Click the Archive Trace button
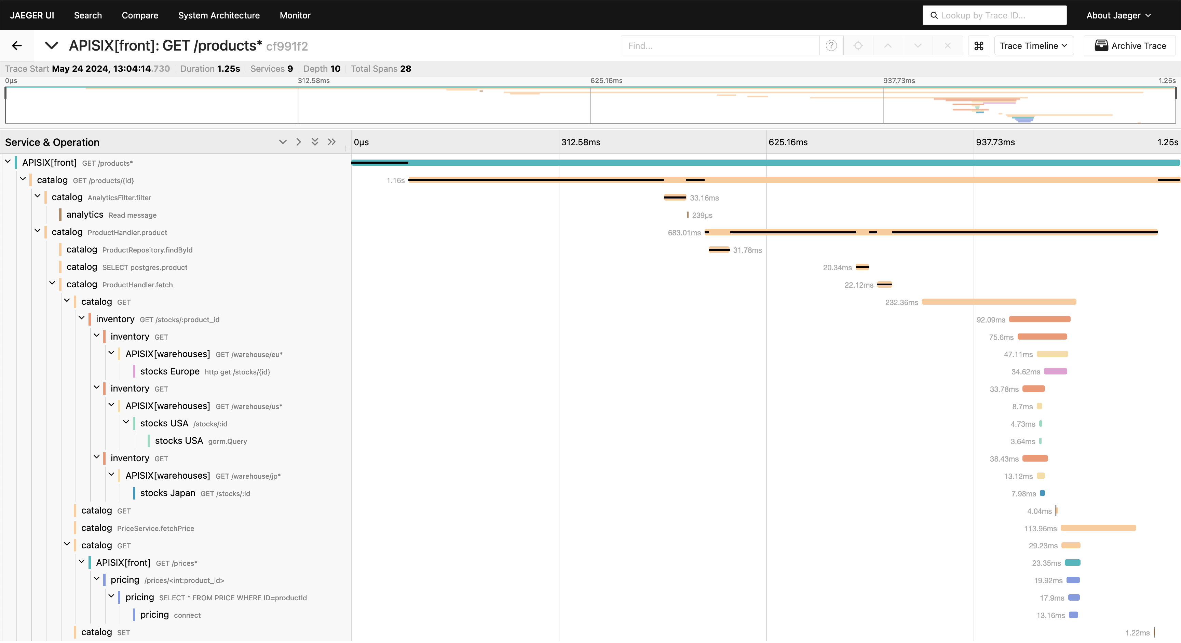The width and height of the screenshot is (1181, 643). pos(1130,45)
